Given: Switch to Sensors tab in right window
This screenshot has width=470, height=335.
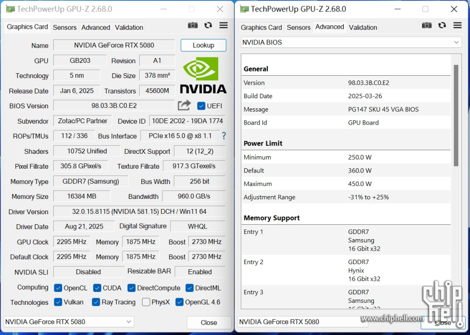Looking at the screenshot, I should [299, 27].
